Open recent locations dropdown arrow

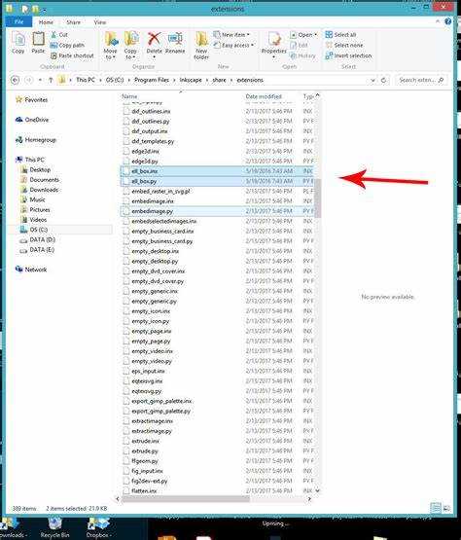pyautogui.click(x=40, y=80)
